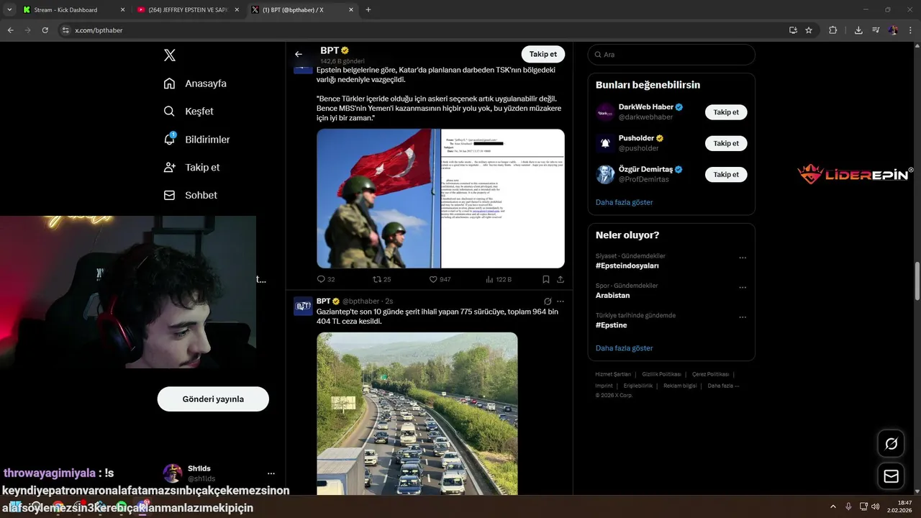This screenshot has width=921, height=518.
Task: Open browser extensions puzzle icon
Action: pyautogui.click(x=833, y=30)
